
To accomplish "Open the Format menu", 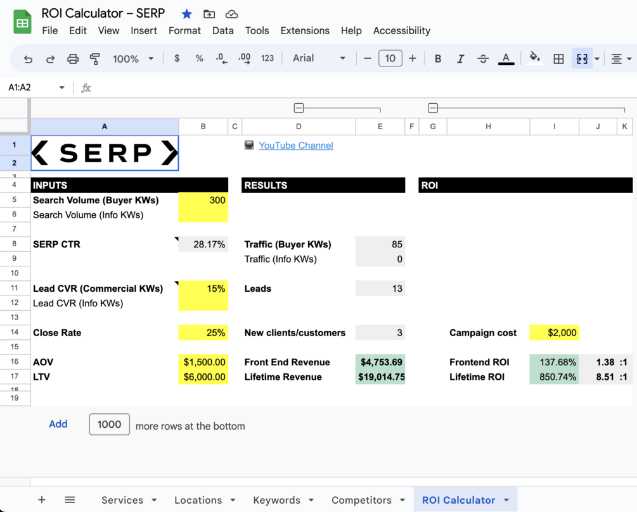I will [x=185, y=31].
